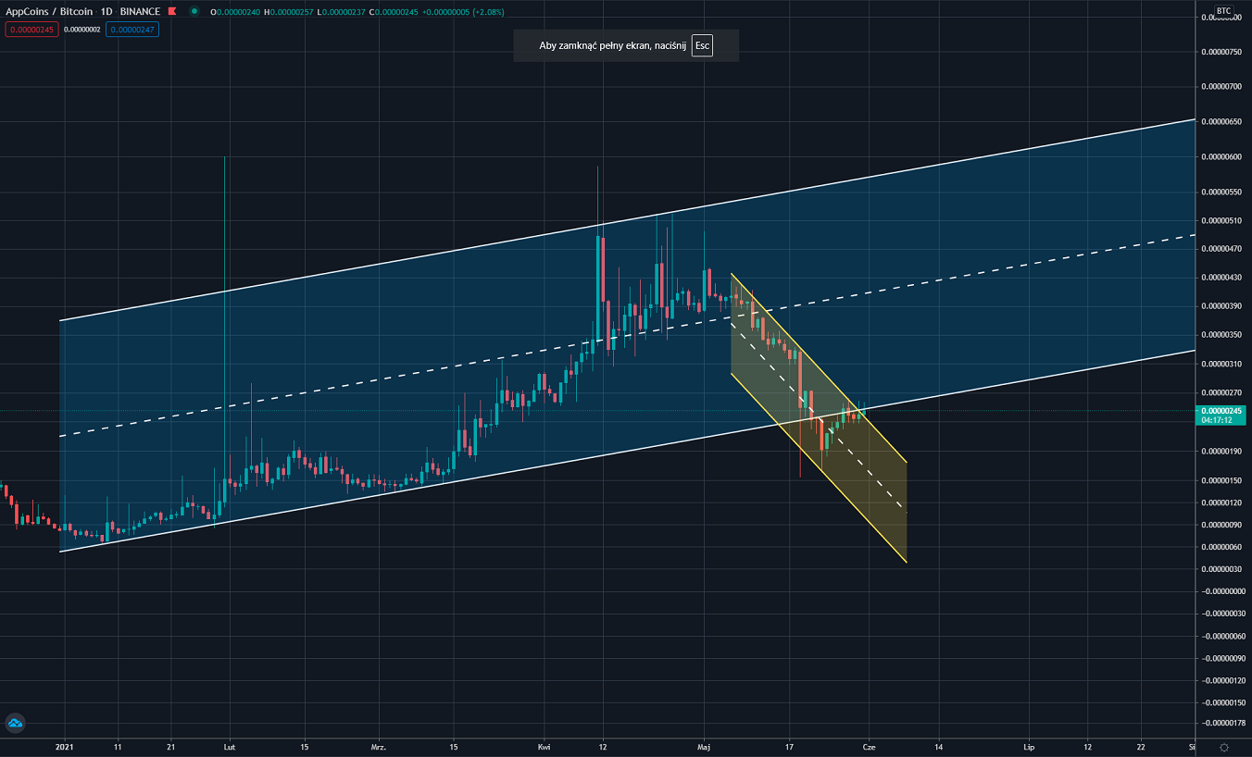The width and height of the screenshot is (1252, 757).
Task: Click the green market status dot
Action: (x=193, y=12)
